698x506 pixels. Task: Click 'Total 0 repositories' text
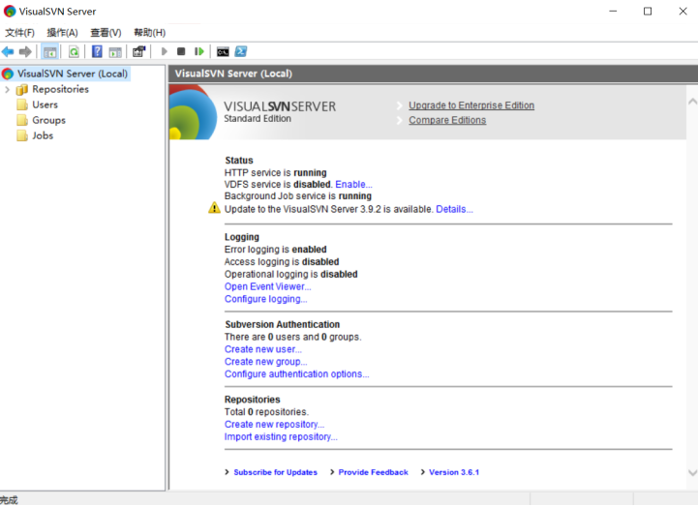click(x=266, y=412)
